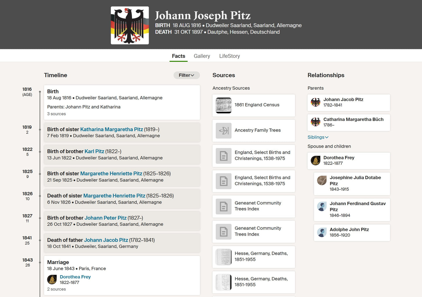The width and height of the screenshot is (422, 297).
Task: Open the Catharina Margaretha Büch parent card
Action: pyautogui.click(x=349, y=122)
